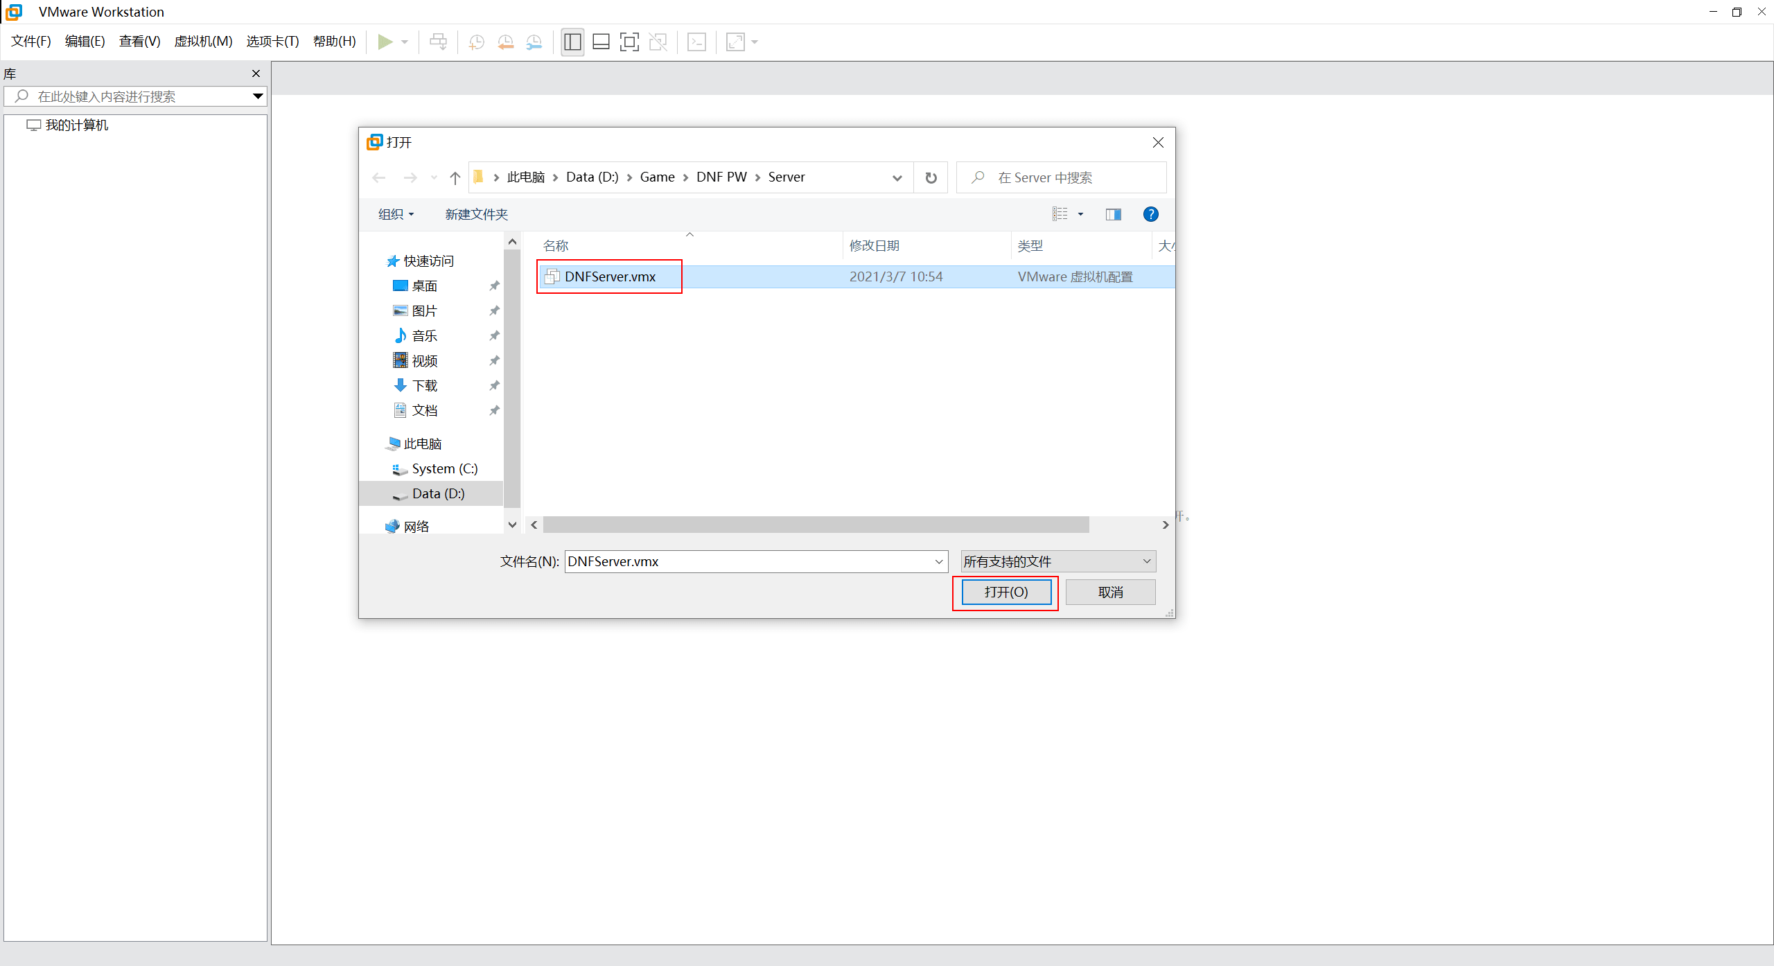Open the 组织 dropdown menu

pyautogui.click(x=396, y=215)
